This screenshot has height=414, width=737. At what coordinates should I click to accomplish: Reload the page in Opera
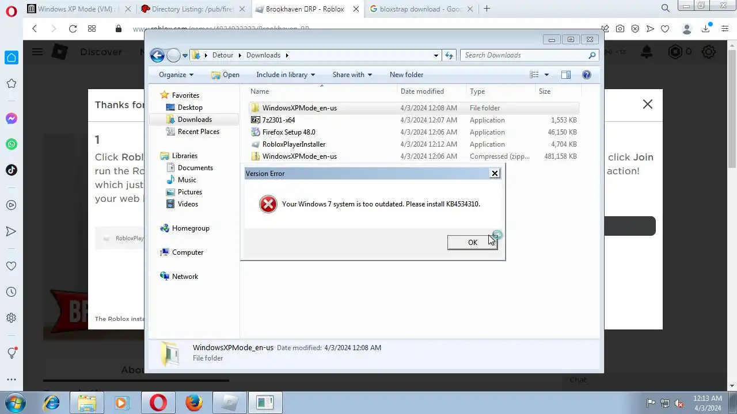(x=73, y=29)
